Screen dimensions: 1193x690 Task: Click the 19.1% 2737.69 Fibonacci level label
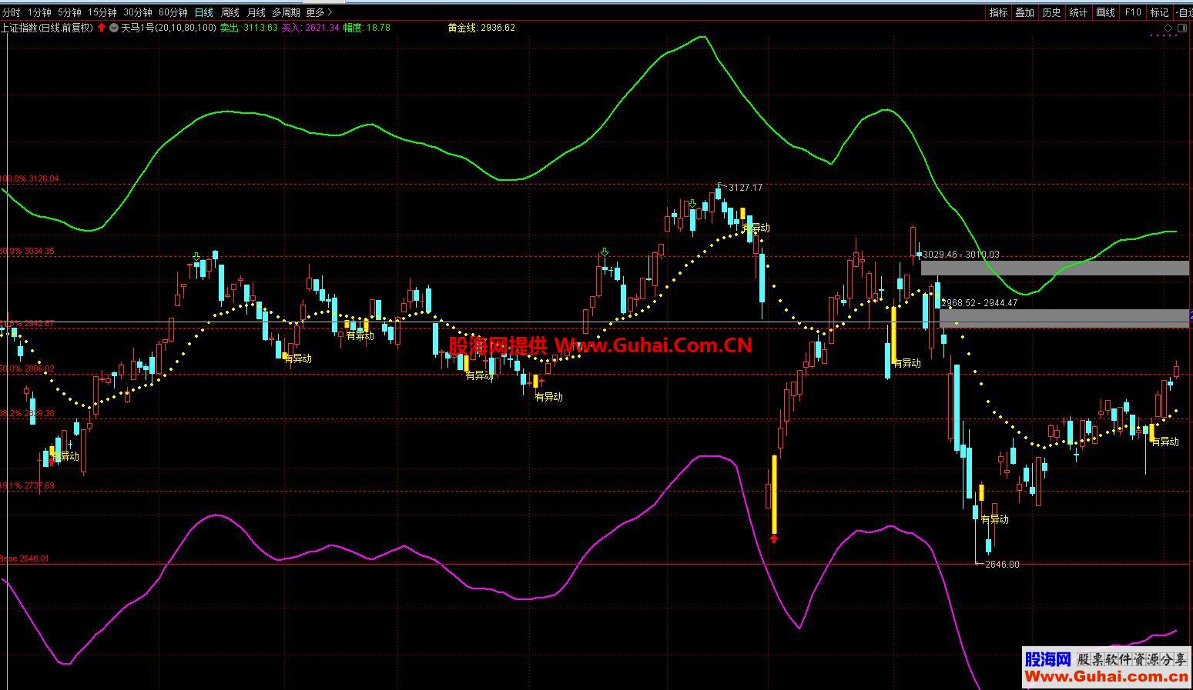(x=28, y=486)
